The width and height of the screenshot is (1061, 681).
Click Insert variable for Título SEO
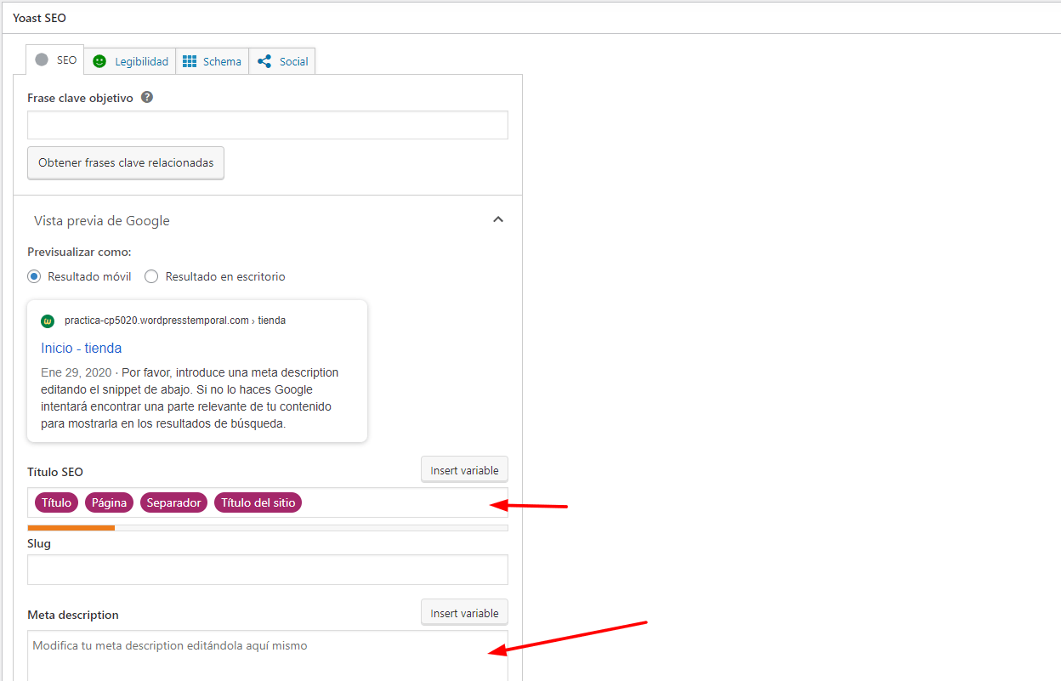pos(464,470)
